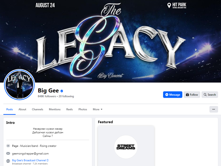Open Big Gee's Broadcast Channel link
221x166 pixels.
[x=29, y=160]
